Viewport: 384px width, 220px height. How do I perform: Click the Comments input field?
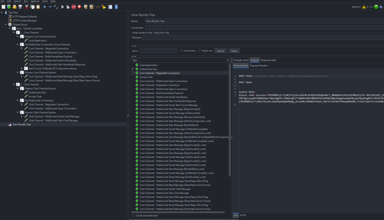point(264,28)
